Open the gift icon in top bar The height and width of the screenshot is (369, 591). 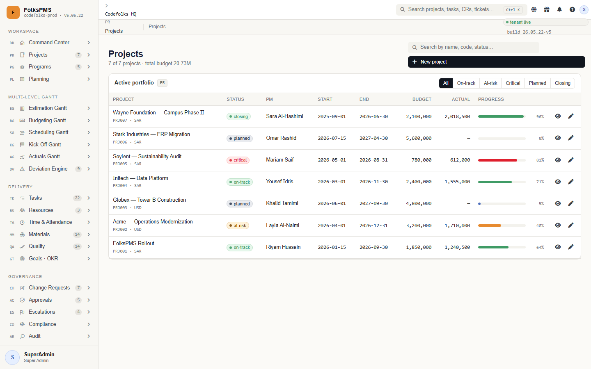click(x=547, y=9)
